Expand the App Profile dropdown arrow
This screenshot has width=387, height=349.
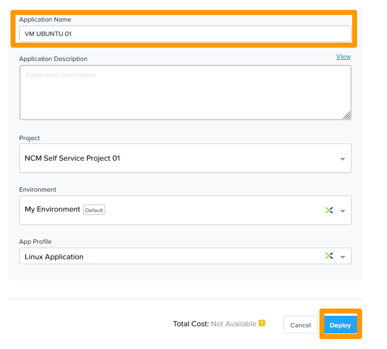pyautogui.click(x=343, y=257)
